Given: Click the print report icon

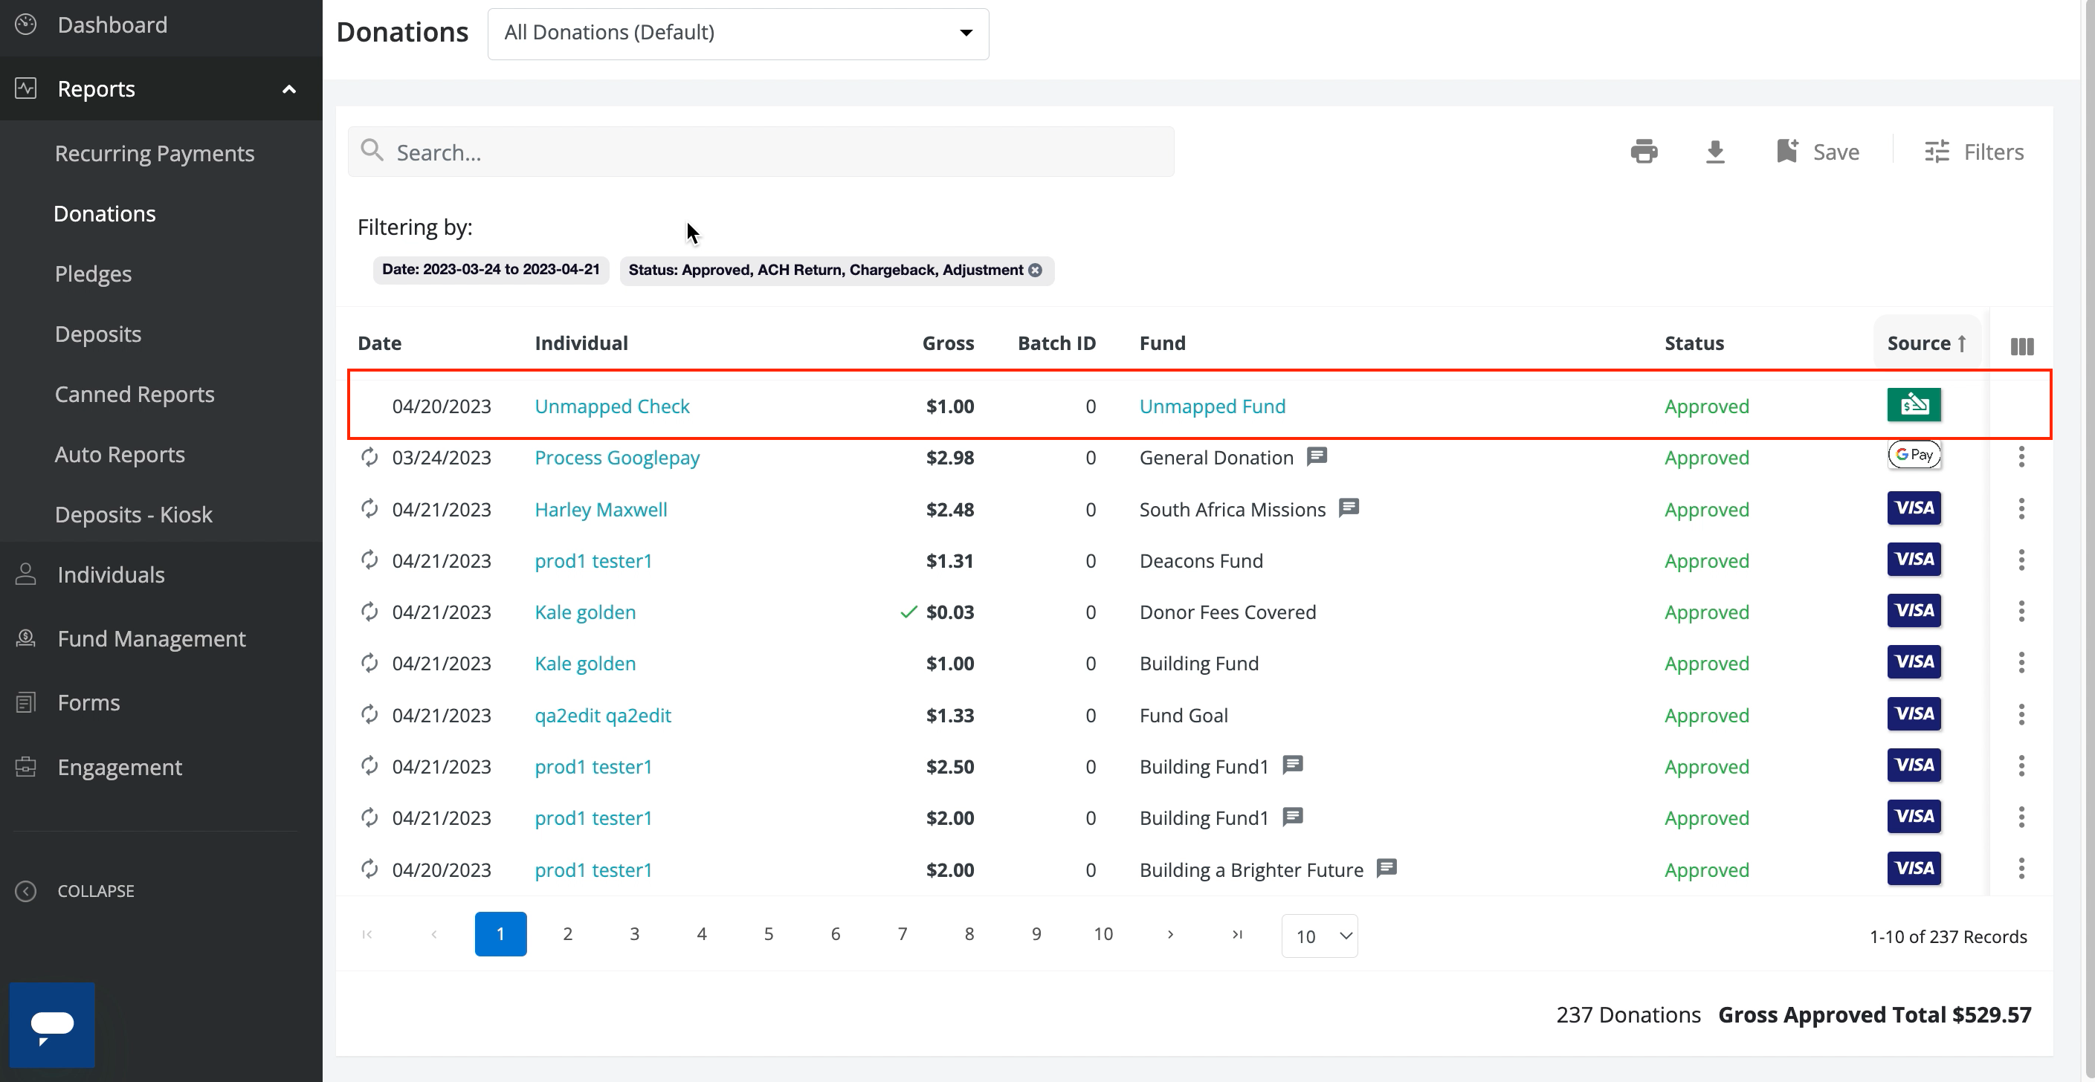Looking at the screenshot, I should click(x=1644, y=152).
